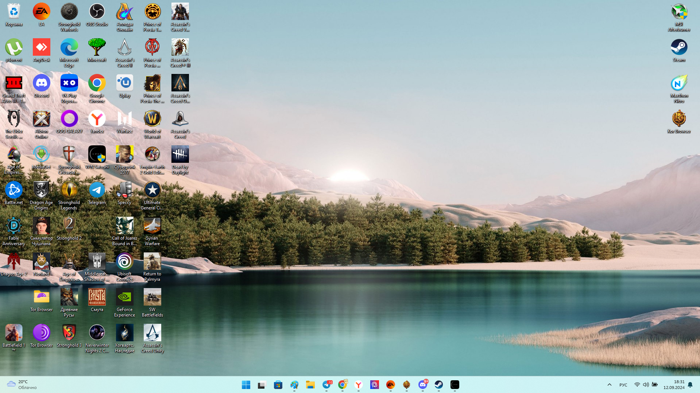Viewport: 700px width, 393px height.
Task: Open the Recycle Bin (Корзина) icon
Action: (14, 15)
